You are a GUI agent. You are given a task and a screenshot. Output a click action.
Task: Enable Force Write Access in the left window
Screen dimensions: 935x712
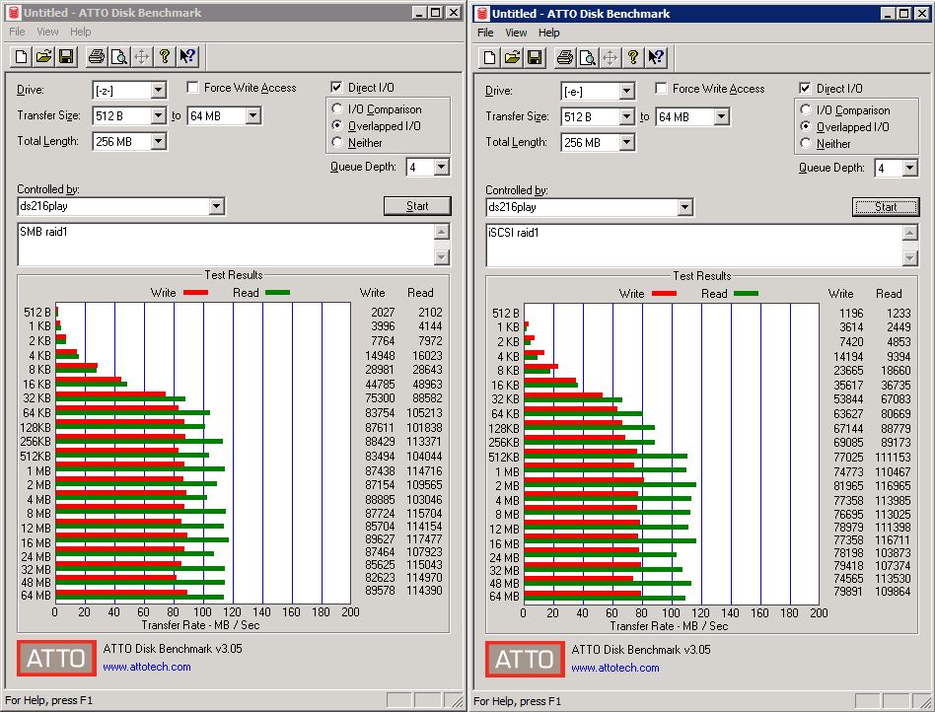coord(192,88)
